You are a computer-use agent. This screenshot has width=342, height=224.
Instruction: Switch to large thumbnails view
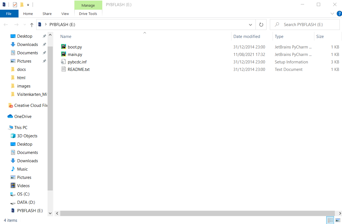(338, 220)
